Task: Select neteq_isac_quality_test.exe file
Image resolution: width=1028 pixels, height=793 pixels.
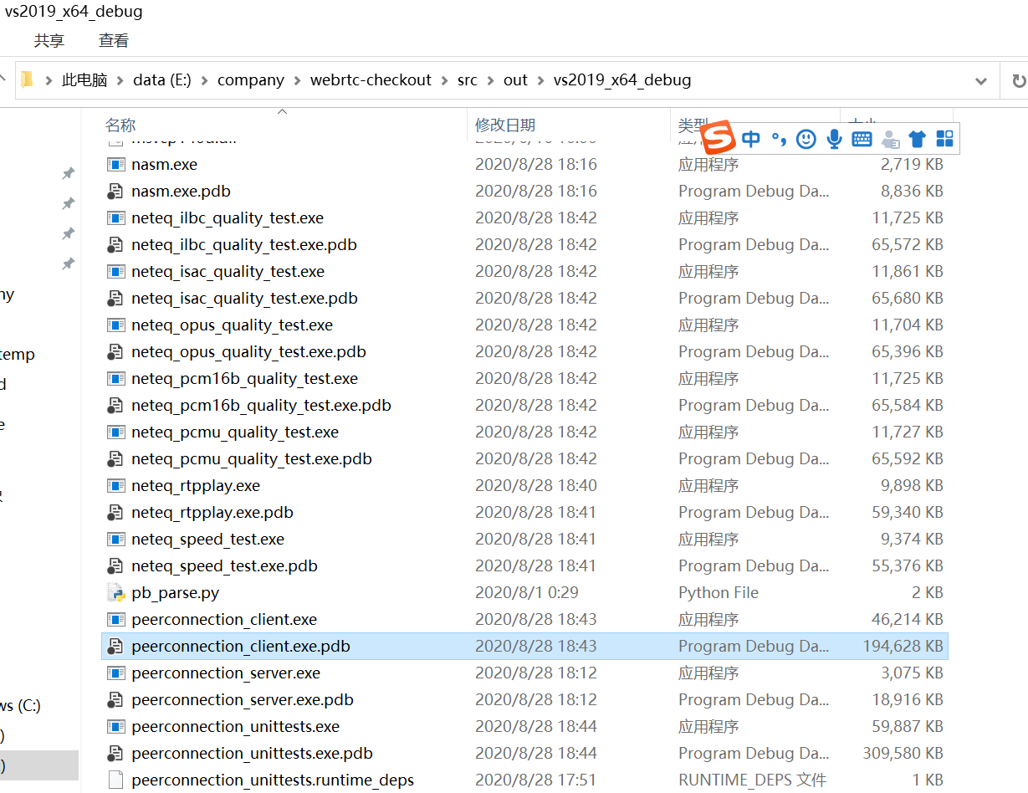Action: pos(228,272)
